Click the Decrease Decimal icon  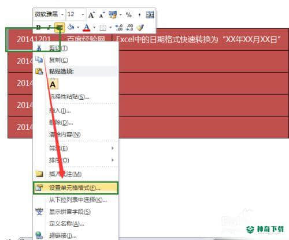129,28
